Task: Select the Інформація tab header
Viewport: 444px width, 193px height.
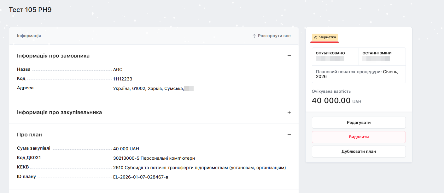Action: [29, 36]
